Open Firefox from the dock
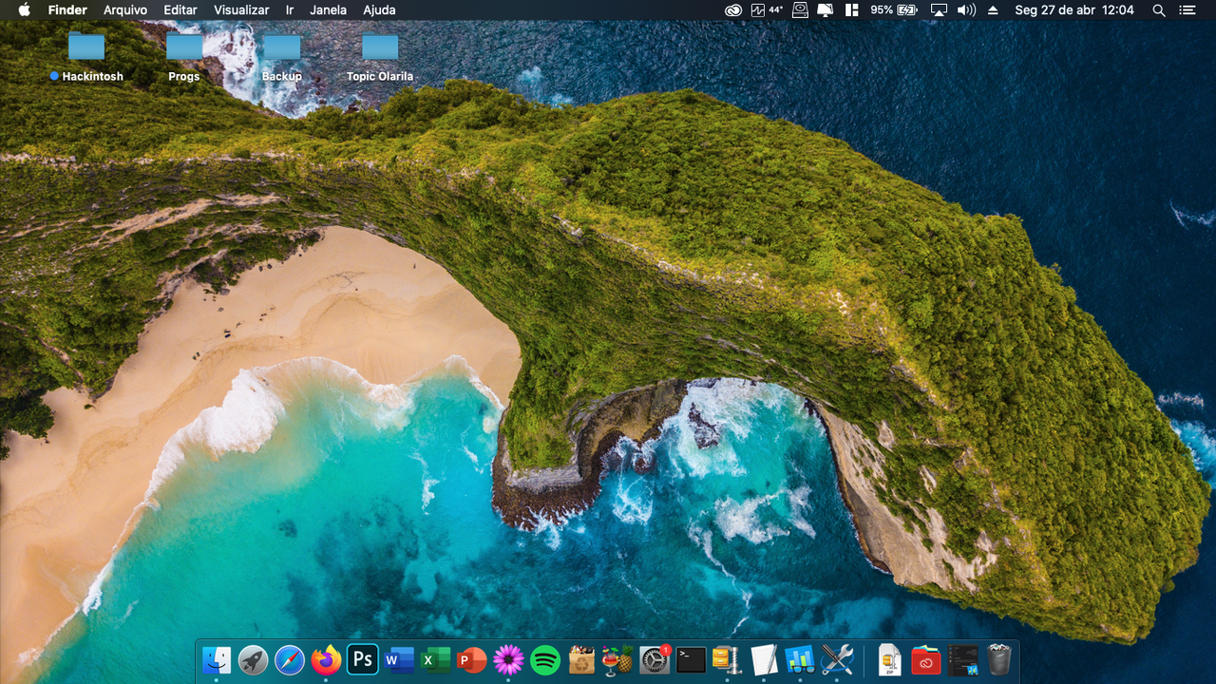Image resolution: width=1216 pixels, height=684 pixels. coord(326,659)
